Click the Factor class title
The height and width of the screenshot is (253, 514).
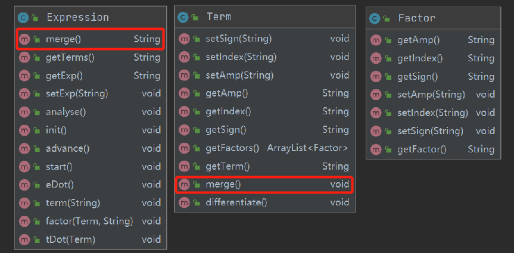tap(416, 18)
